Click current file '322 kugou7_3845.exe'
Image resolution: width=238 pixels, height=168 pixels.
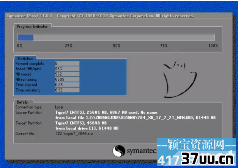[x=74, y=134]
